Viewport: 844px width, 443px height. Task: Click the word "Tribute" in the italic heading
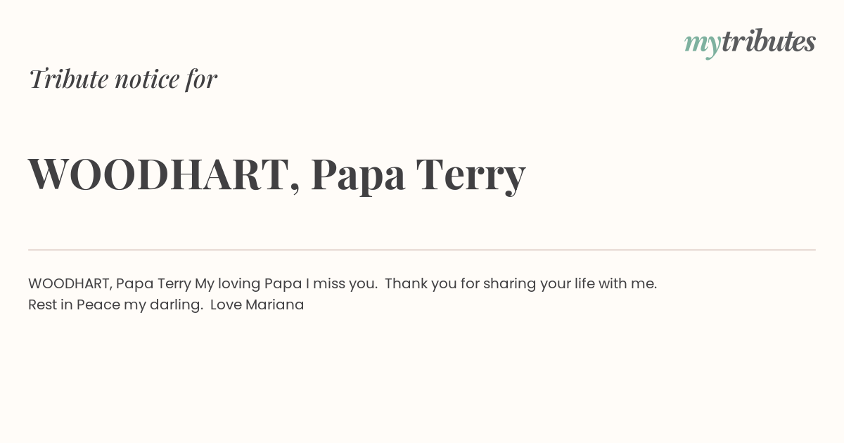tap(68, 79)
